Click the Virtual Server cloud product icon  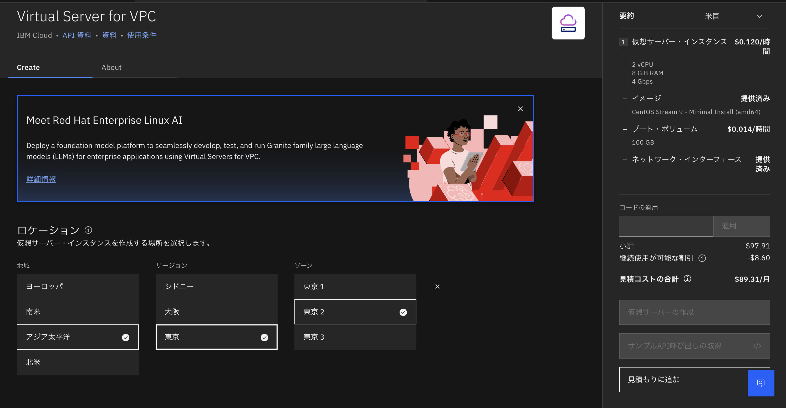pyautogui.click(x=568, y=23)
